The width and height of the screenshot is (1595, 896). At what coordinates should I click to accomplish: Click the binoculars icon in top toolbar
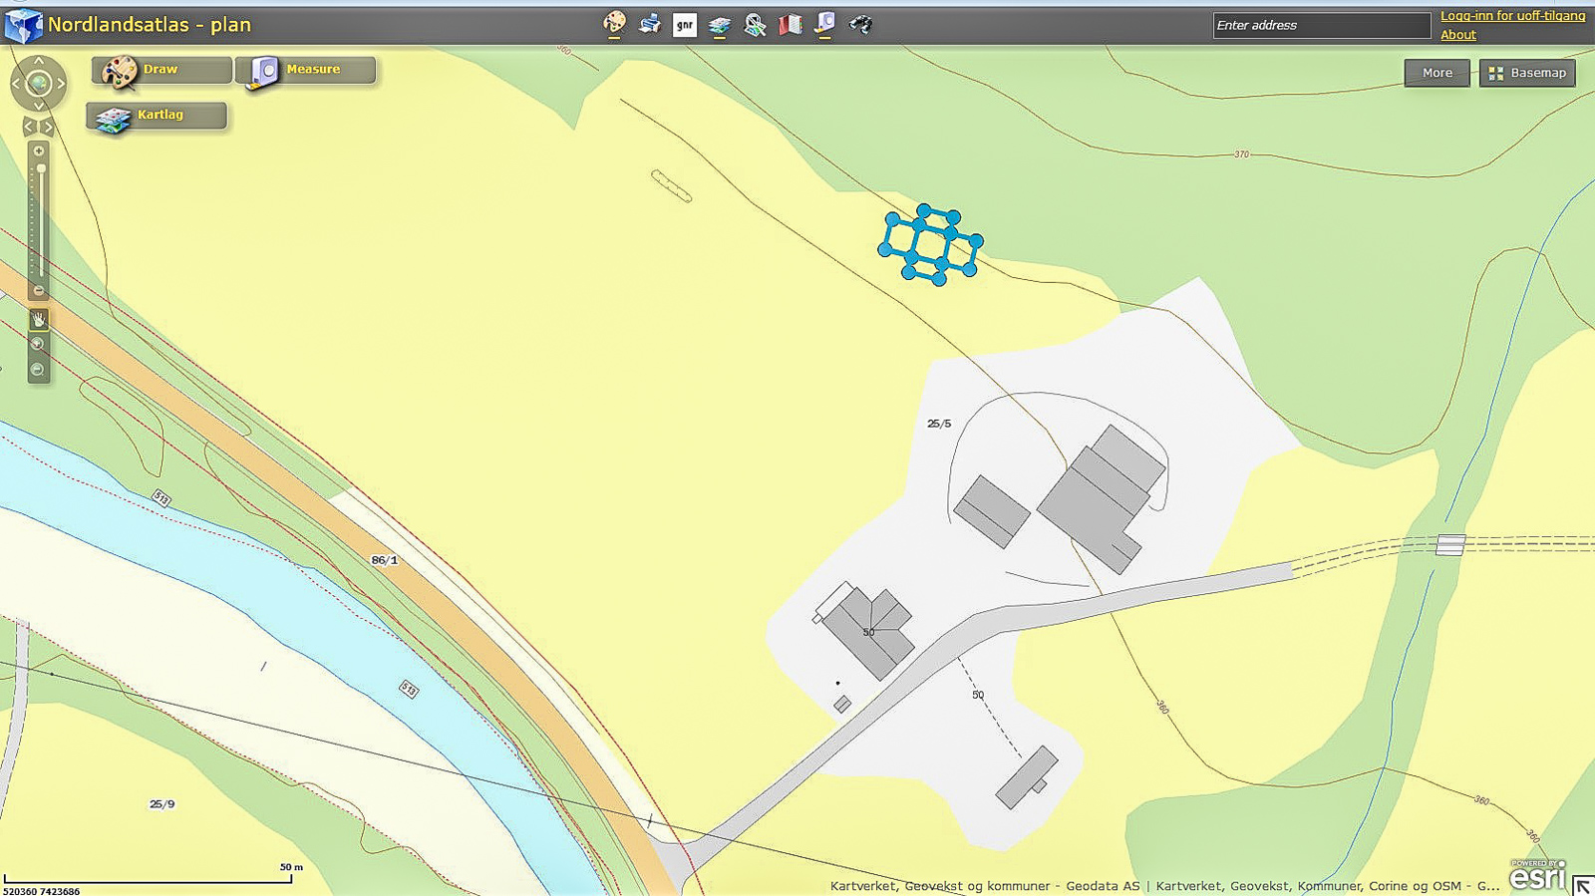pyautogui.click(x=860, y=24)
